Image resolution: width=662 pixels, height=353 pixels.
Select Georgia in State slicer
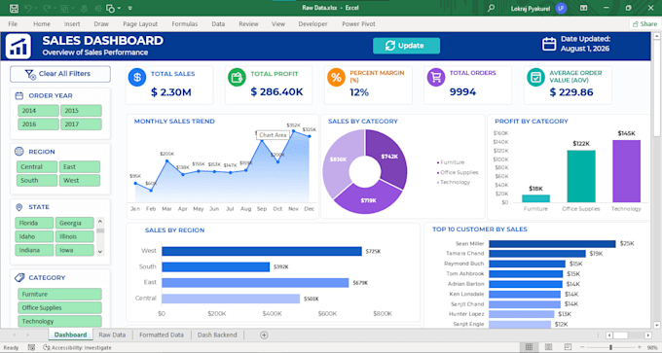pyautogui.click(x=74, y=223)
